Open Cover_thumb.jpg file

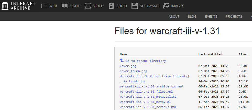tap(133, 71)
